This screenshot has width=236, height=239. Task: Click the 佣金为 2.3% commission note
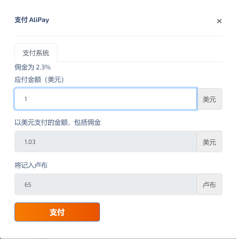33,67
